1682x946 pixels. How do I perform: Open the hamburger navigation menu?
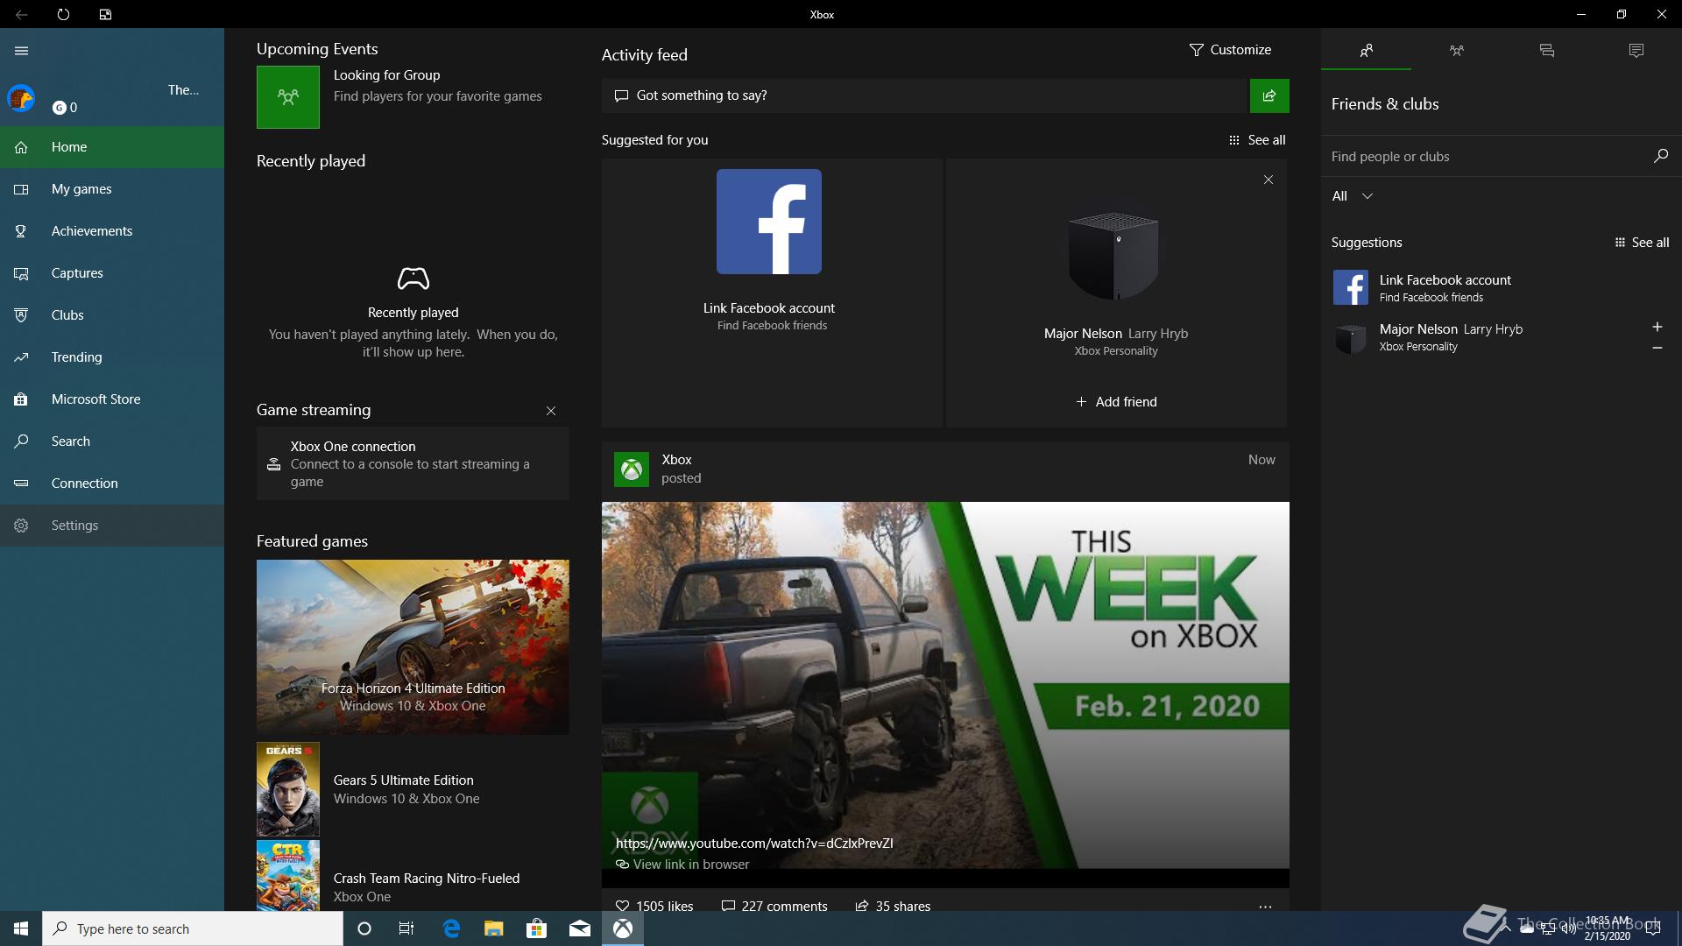pyautogui.click(x=22, y=51)
